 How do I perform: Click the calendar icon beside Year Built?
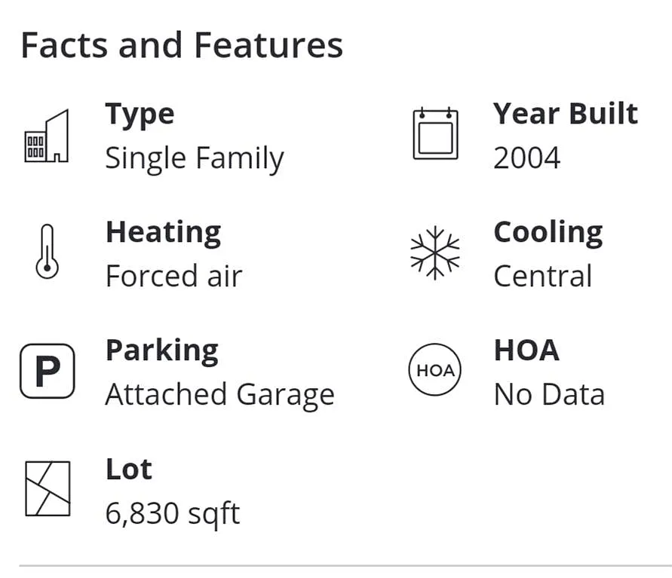435,134
